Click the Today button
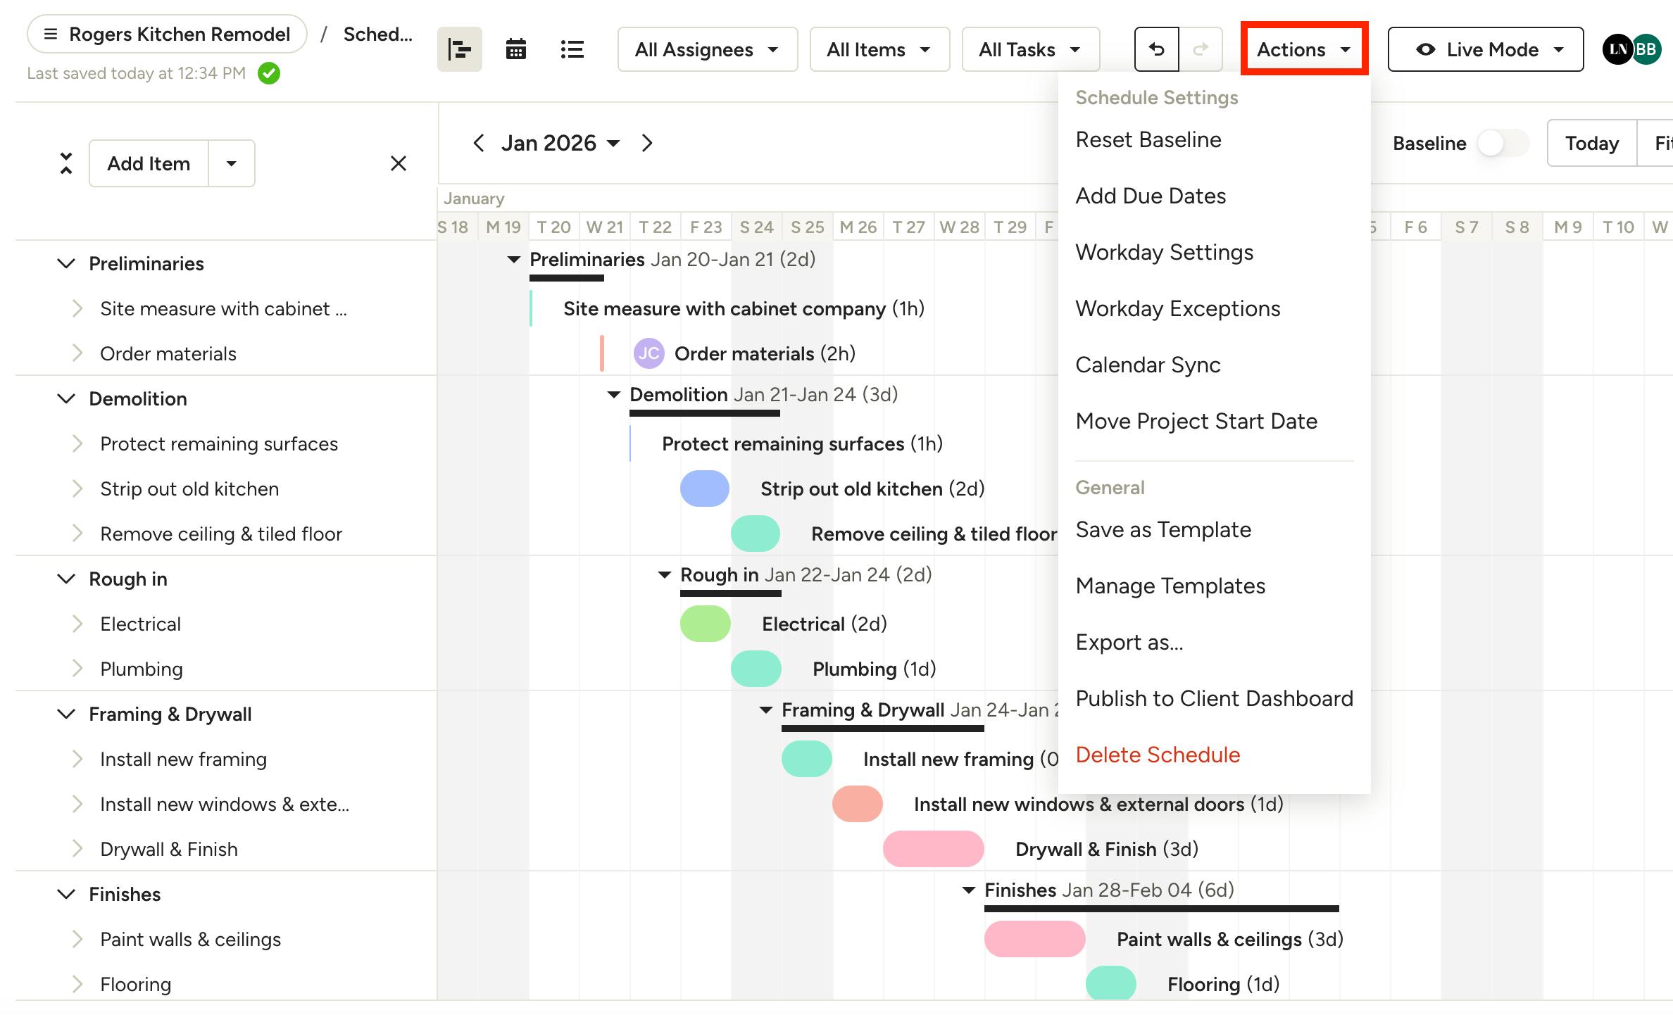1673x1015 pixels. click(1591, 144)
